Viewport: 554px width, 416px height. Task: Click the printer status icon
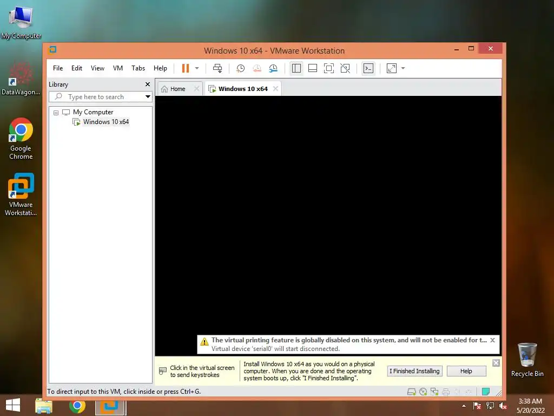(x=446, y=392)
